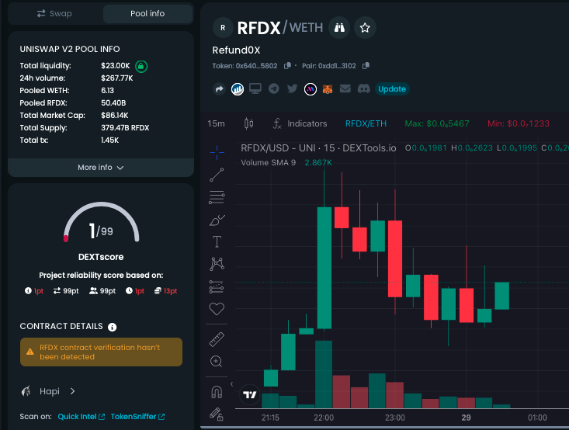
Task: Click the Total Supply 379.47B RFDX value
Action: 125,128
